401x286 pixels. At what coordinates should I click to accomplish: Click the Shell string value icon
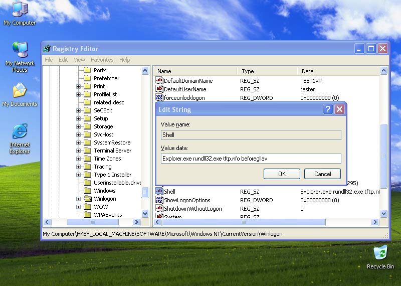[x=159, y=191]
